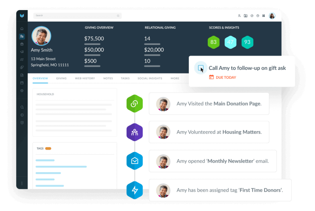Expand the sidebar three-dot menu
Viewport: 315px width, 211px height.
pyautogui.click(x=22, y=183)
